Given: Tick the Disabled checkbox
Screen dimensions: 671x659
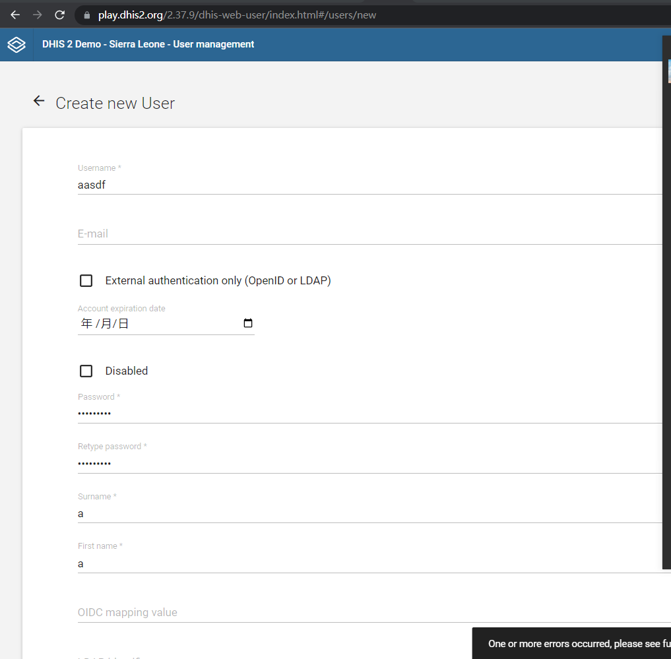Looking at the screenshot, I should pos(86,371).
